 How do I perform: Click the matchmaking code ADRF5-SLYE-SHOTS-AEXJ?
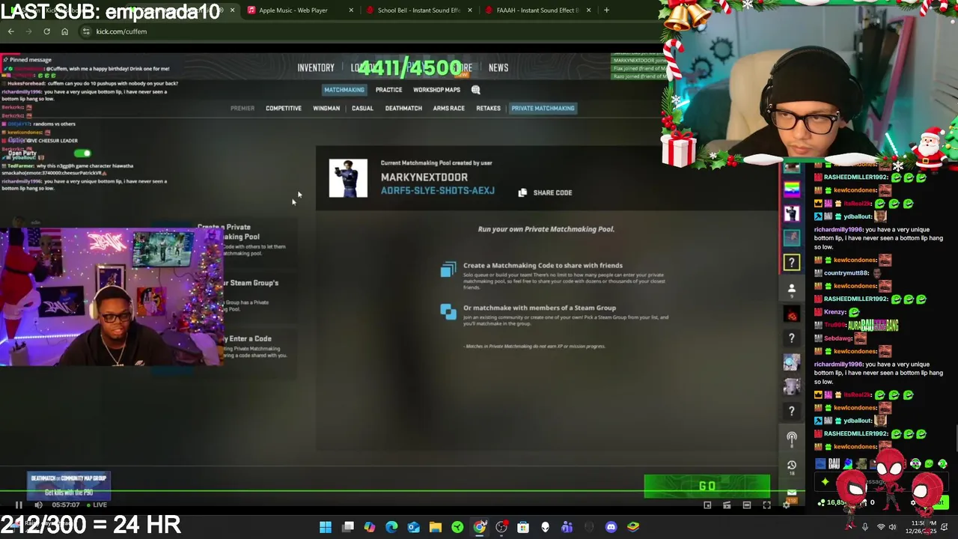(437, 191)
